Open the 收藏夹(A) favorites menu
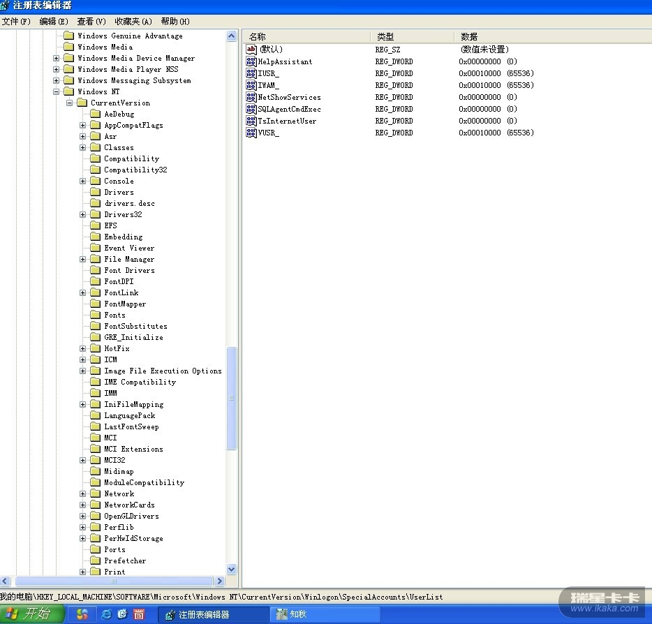Viewport: 652px width, 624px height. [x=133, y=21]
